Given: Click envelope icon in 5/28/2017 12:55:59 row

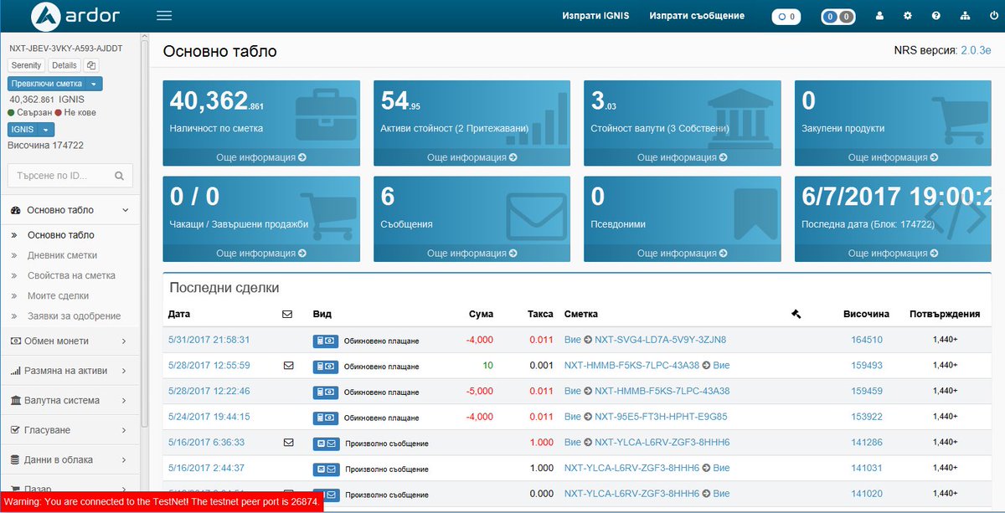Looking at the screenshot, I should 288,366.
